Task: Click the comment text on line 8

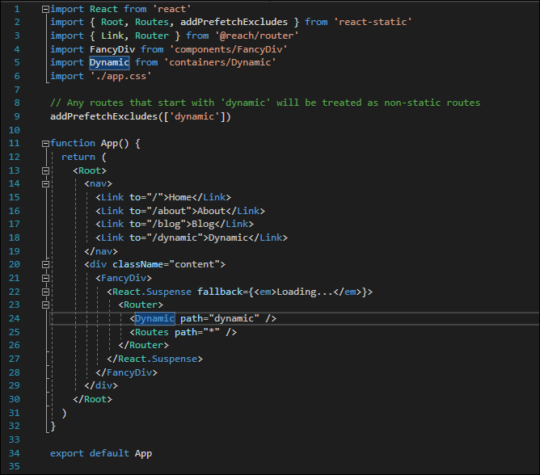Action: (265, 103)
